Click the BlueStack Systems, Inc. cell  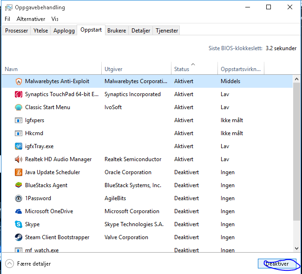pyautogui.click(x=133, y=185)
